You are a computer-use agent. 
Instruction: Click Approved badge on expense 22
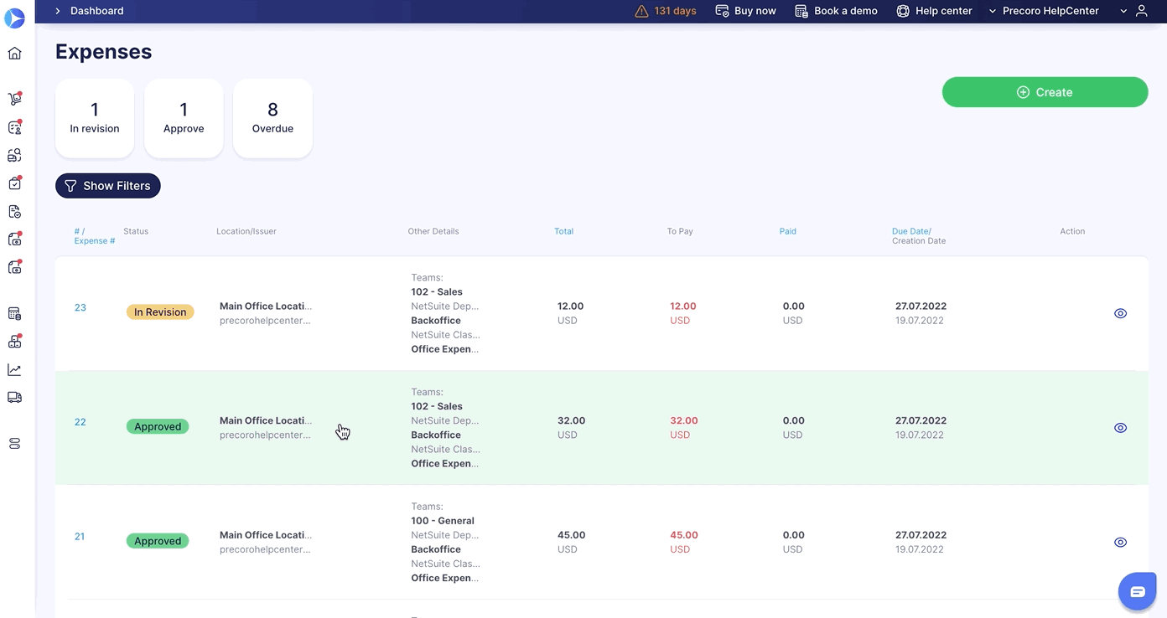point(158,427)
